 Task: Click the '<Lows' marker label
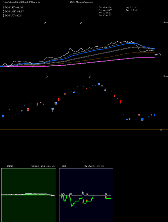(165, 76)
